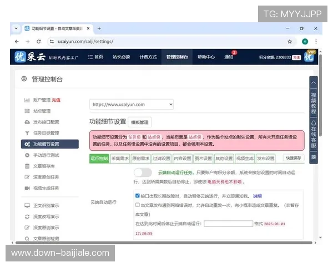Viewport: 333px width, 267px height.
Task: Click the horizontal scrollbar at bottom
Action: click(164, 243)
